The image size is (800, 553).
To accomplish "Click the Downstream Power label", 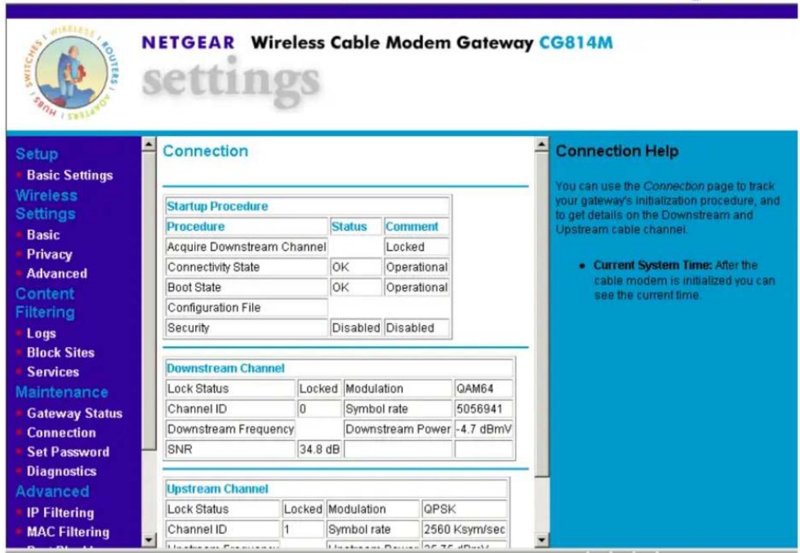I will 398,429.
